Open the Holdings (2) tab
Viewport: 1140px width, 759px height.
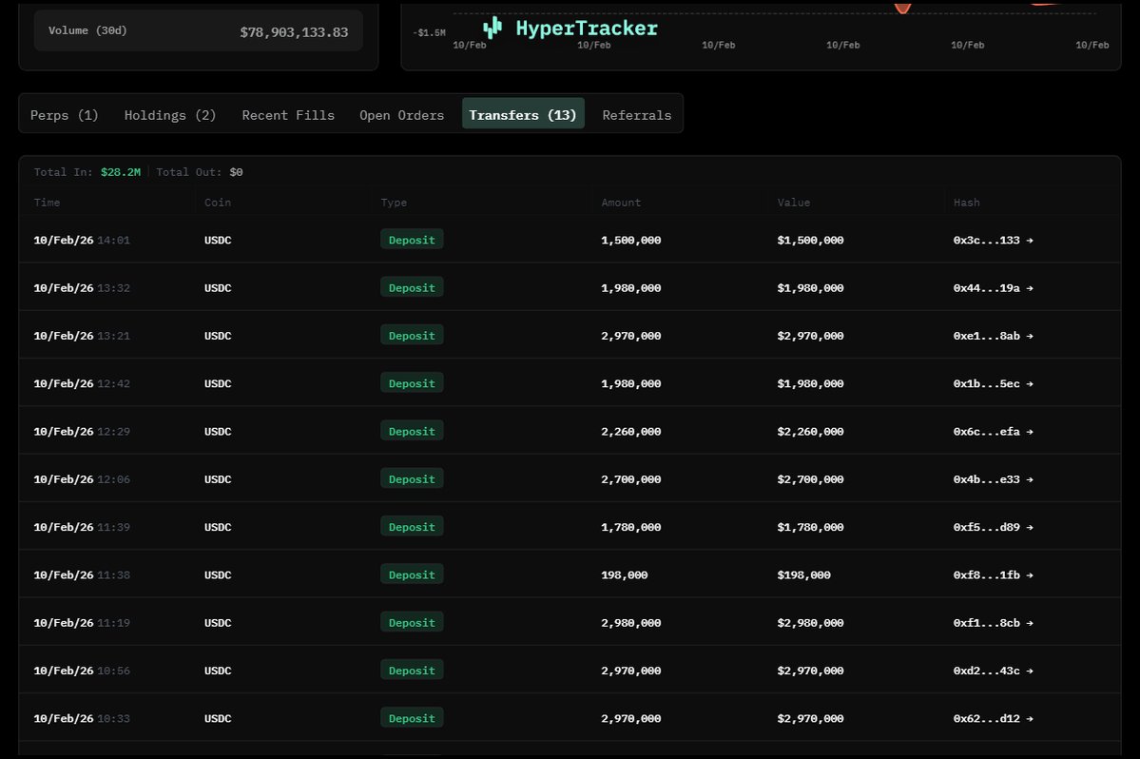[170, 115]
